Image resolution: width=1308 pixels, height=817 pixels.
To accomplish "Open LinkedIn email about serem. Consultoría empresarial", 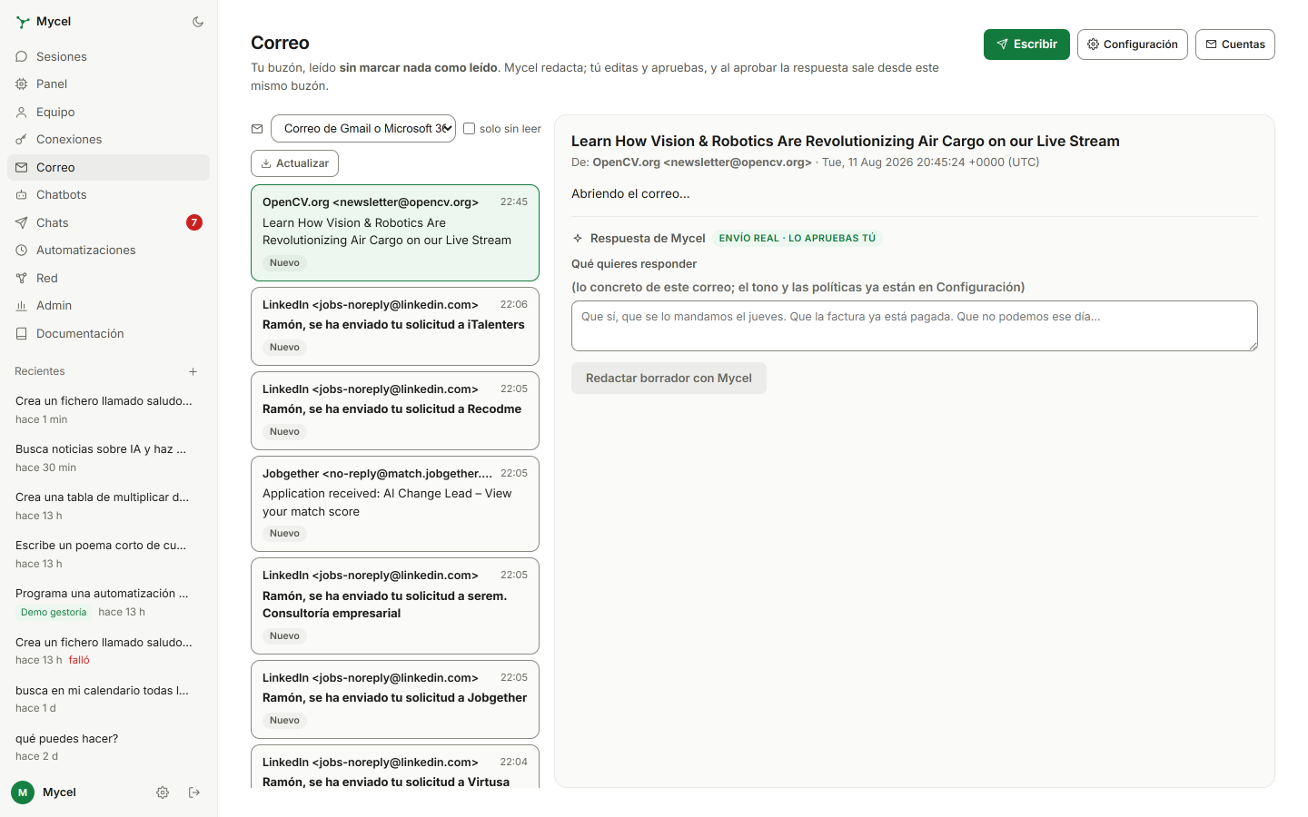I will pos(395,605).
